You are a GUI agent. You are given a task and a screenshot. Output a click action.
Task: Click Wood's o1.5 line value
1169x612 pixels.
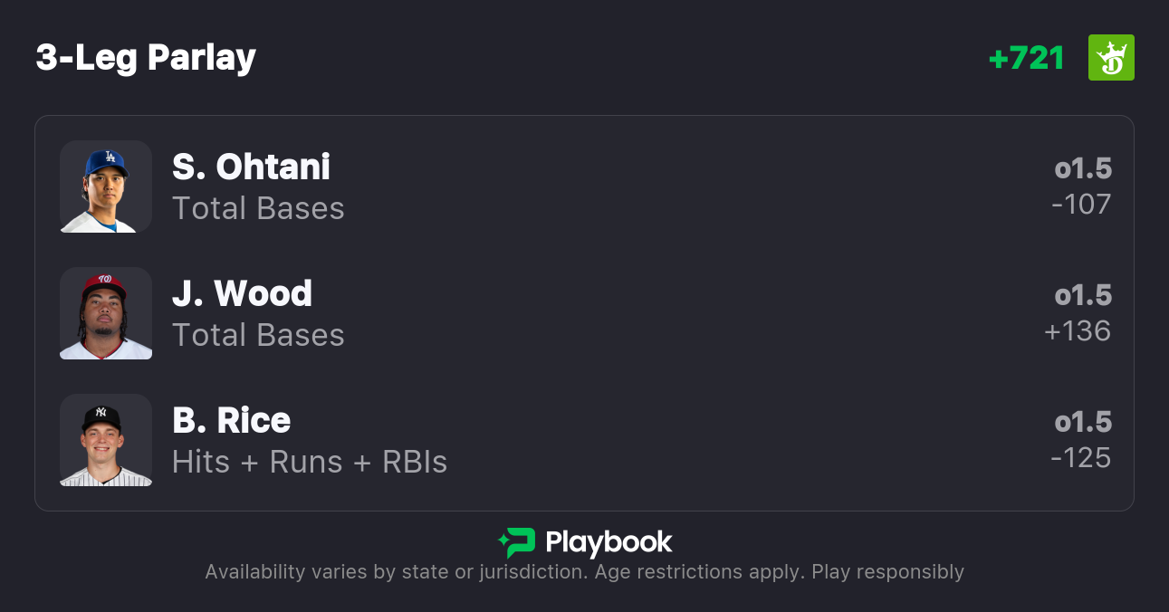click(1083, 296)
